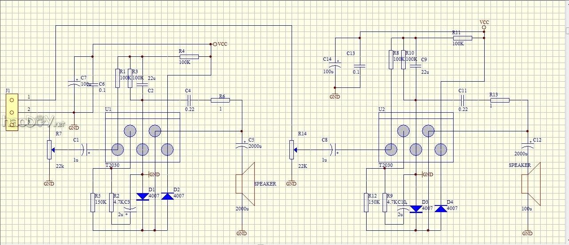This screenshot has width=569, height=245.
Task: Select potentiometer R14 symbol
Action: click(x=291, y=150)
